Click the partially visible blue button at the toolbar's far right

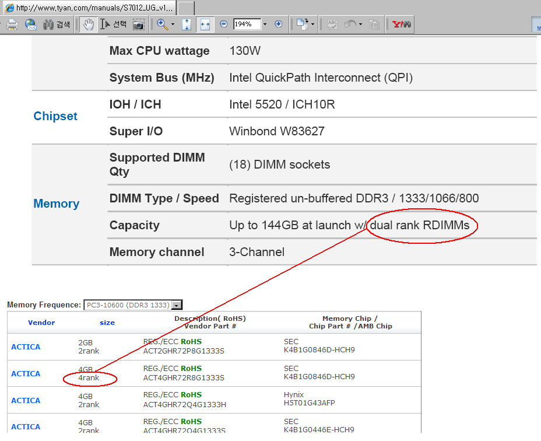click(536, 25)
